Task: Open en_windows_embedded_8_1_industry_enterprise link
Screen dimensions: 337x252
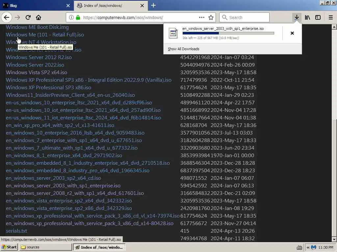Action: (x=88, y=163)
